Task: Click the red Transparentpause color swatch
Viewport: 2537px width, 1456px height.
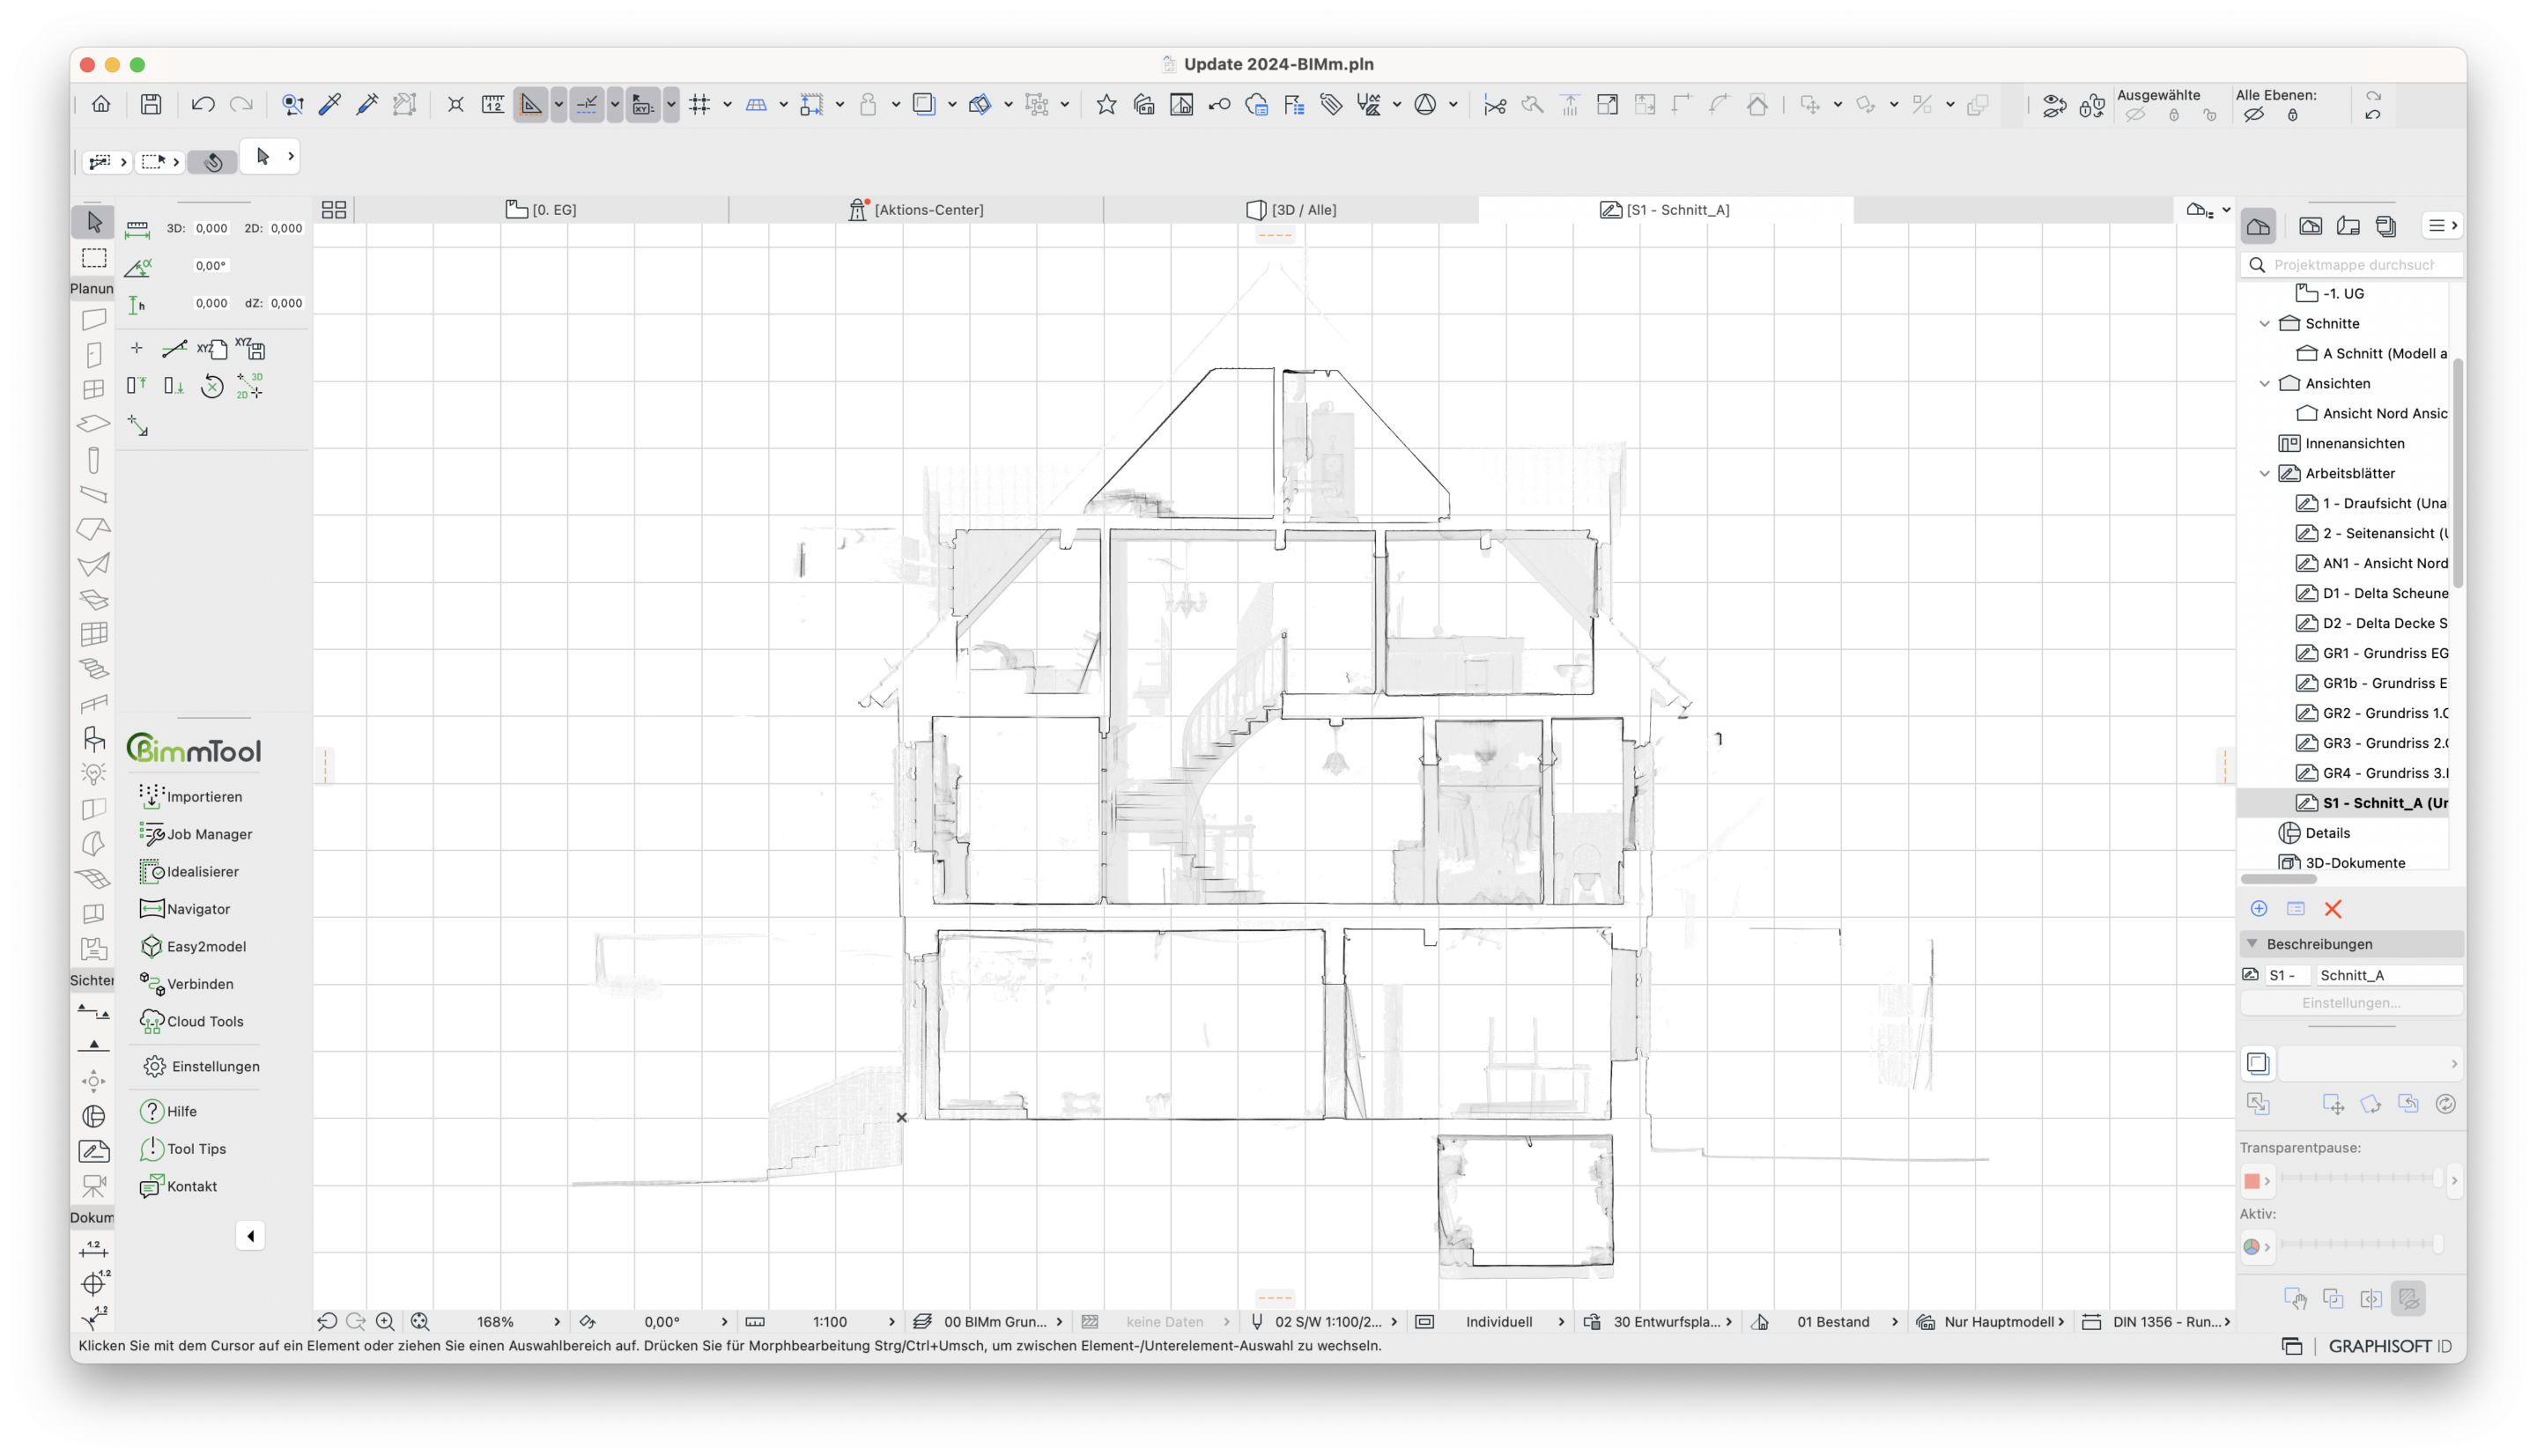Action: click(x=2251, y=1181)
